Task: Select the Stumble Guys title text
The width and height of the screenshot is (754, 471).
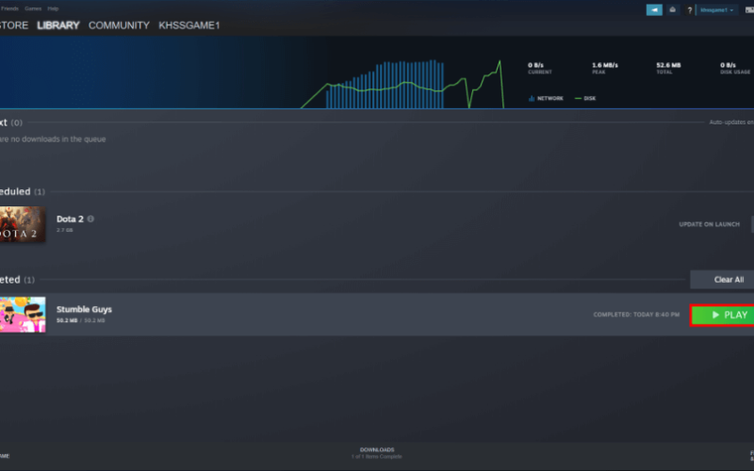Action: pyautogui.click(x=84, y=309)
